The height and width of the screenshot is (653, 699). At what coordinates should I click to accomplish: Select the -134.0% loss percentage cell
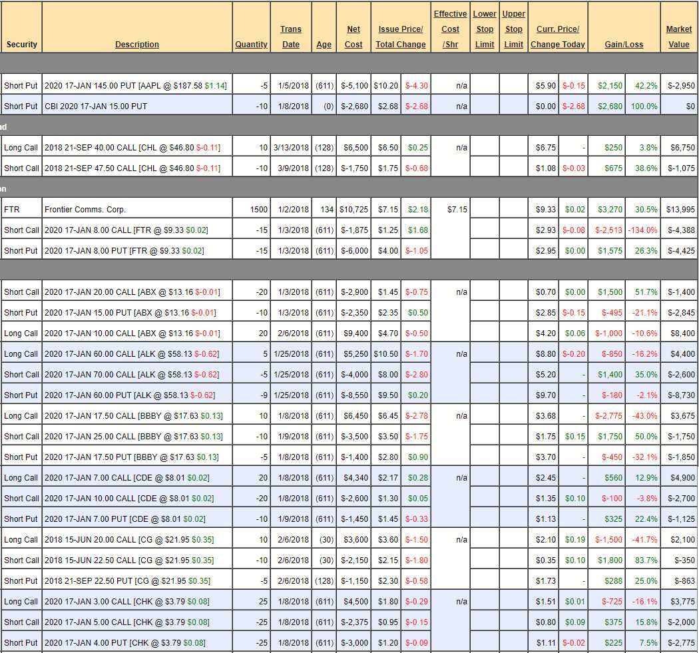tap(643, 230)
